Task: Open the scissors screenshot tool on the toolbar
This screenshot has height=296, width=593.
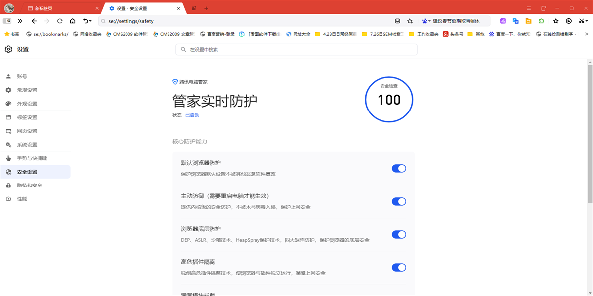Action: coord(581,21)
